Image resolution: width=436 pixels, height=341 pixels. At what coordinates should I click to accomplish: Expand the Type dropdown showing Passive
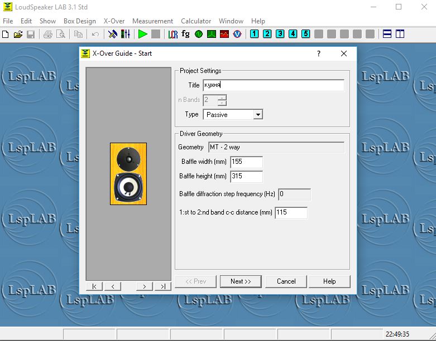pyautogui.click(x=258, y=115)
